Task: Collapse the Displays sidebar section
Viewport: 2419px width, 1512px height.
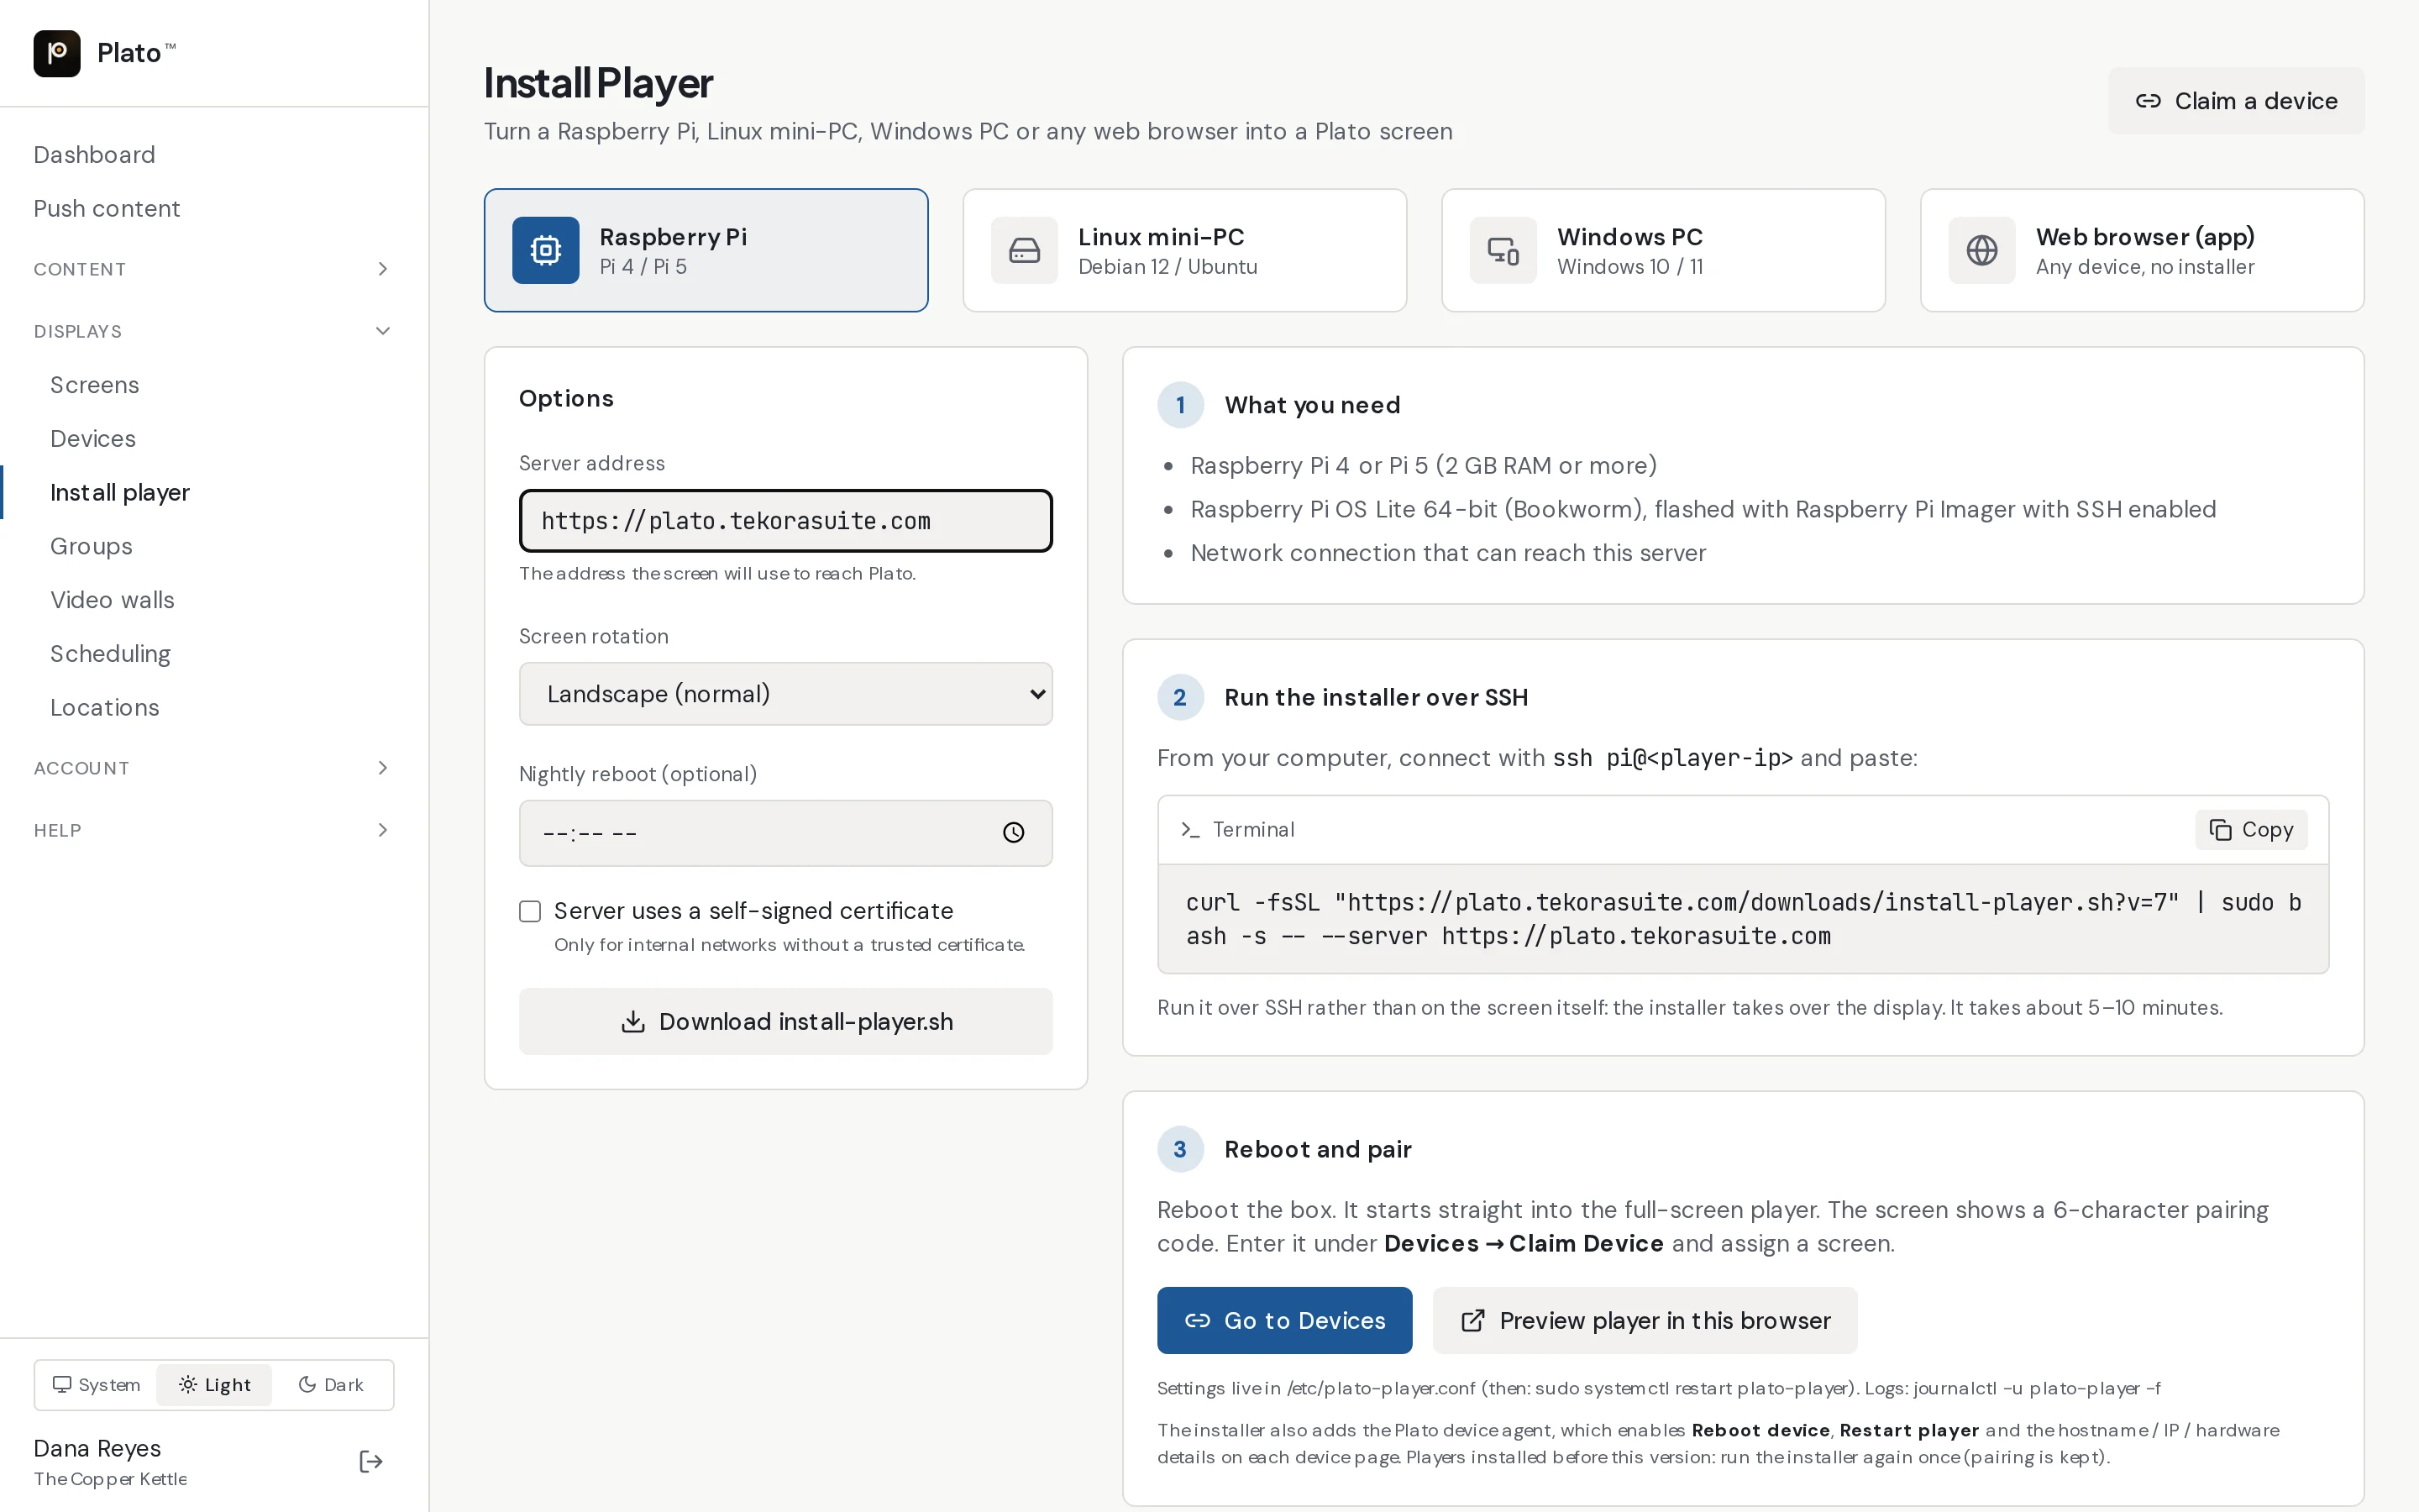Action: click(212, 331)
